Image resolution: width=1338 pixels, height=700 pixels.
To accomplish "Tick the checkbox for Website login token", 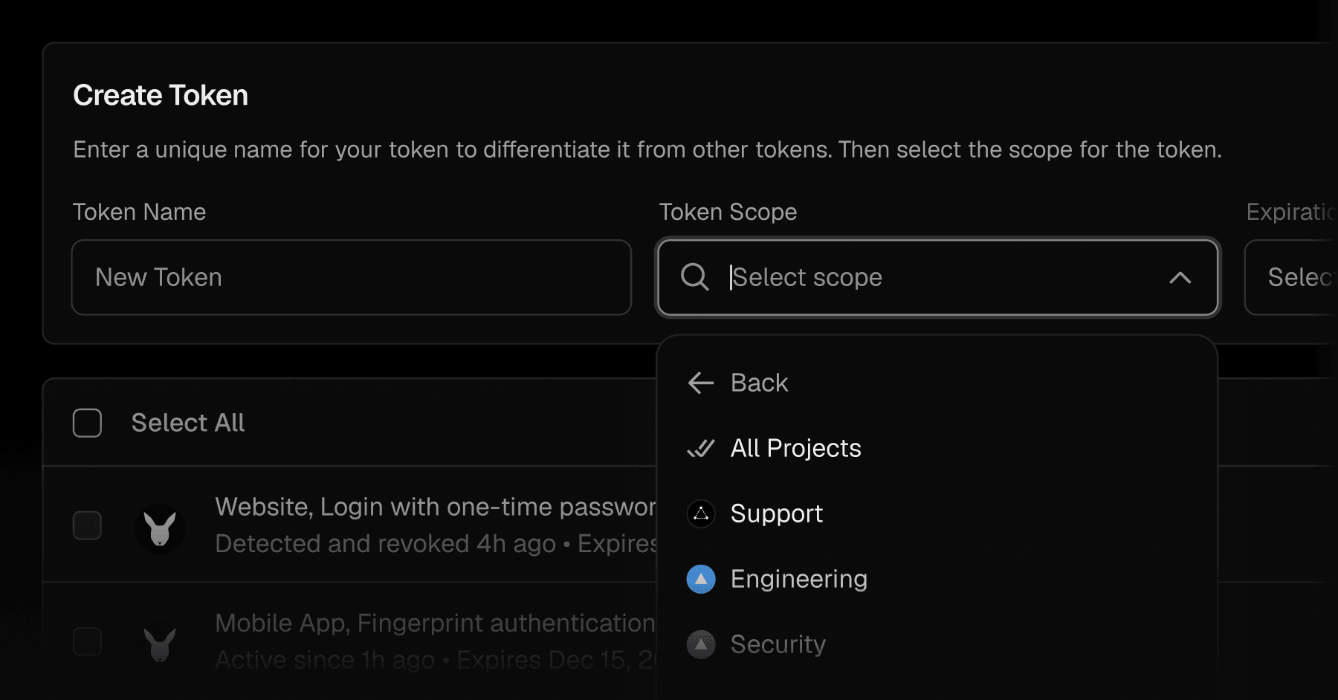I will [x=87, y=525].
